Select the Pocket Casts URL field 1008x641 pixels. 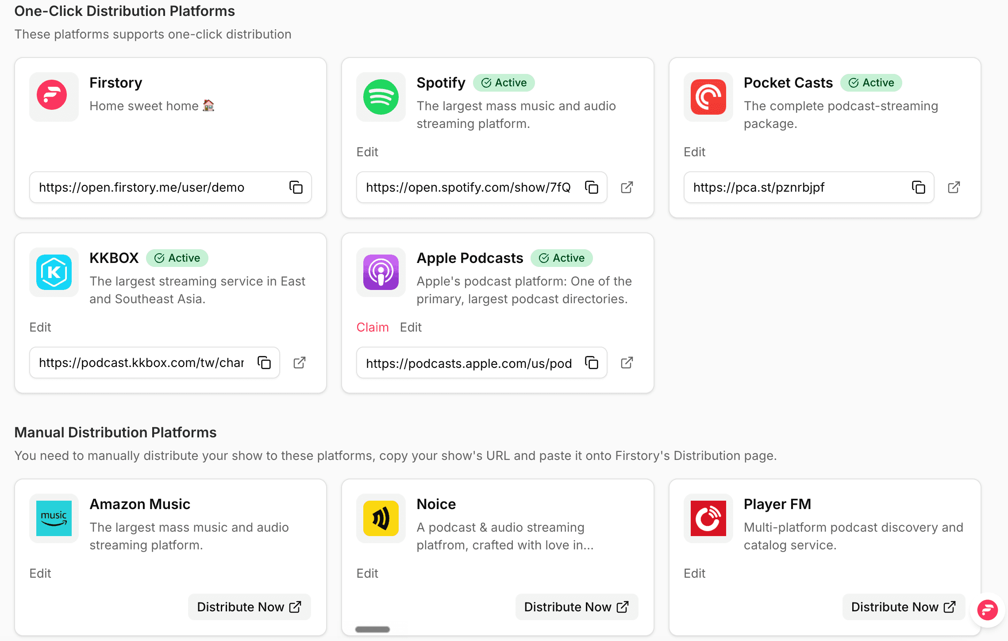[x=809, y=187]
